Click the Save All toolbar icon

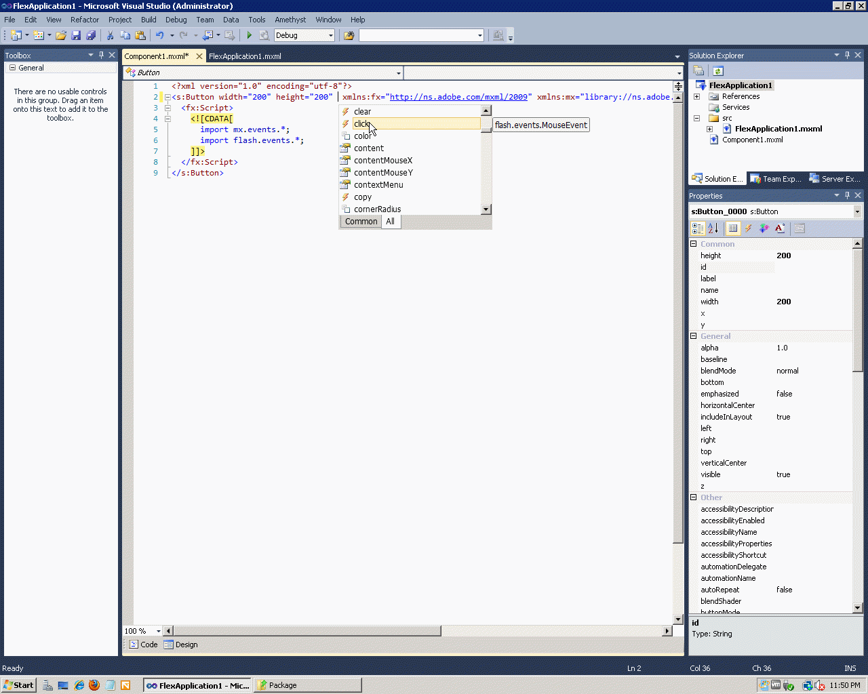[91, 35]
